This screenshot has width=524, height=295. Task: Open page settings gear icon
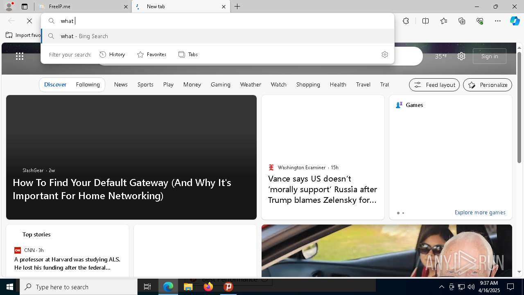(461, 57)
